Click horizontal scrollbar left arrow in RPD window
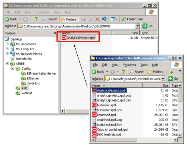Viewport: 187px width, 146px height. click(x=63, y=111)
